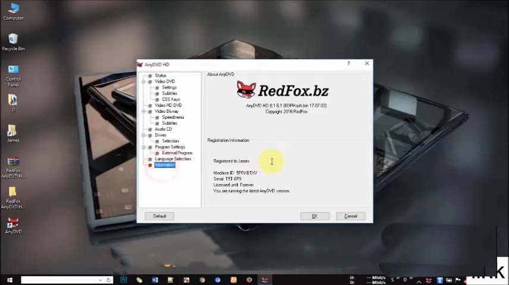Viewport: 509px width, 285px height.
Task: Open the Computer desktop icon
Action: point(13,11)
